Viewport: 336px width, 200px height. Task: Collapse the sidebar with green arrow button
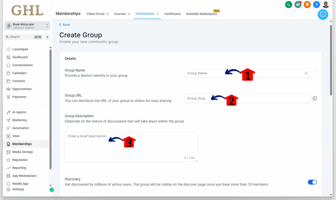[52, 190]
